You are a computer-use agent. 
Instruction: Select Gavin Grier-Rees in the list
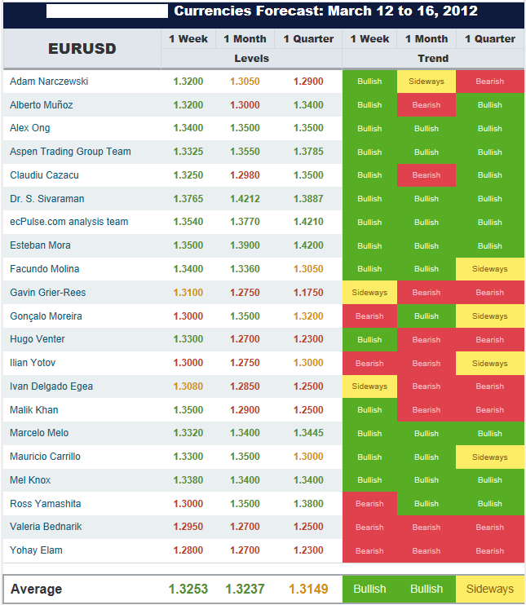[x=48, y=293]
